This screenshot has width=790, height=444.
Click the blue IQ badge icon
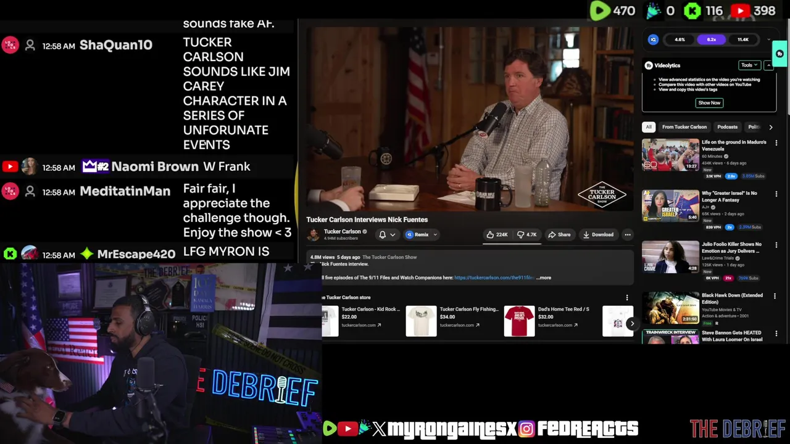point(653,39)
